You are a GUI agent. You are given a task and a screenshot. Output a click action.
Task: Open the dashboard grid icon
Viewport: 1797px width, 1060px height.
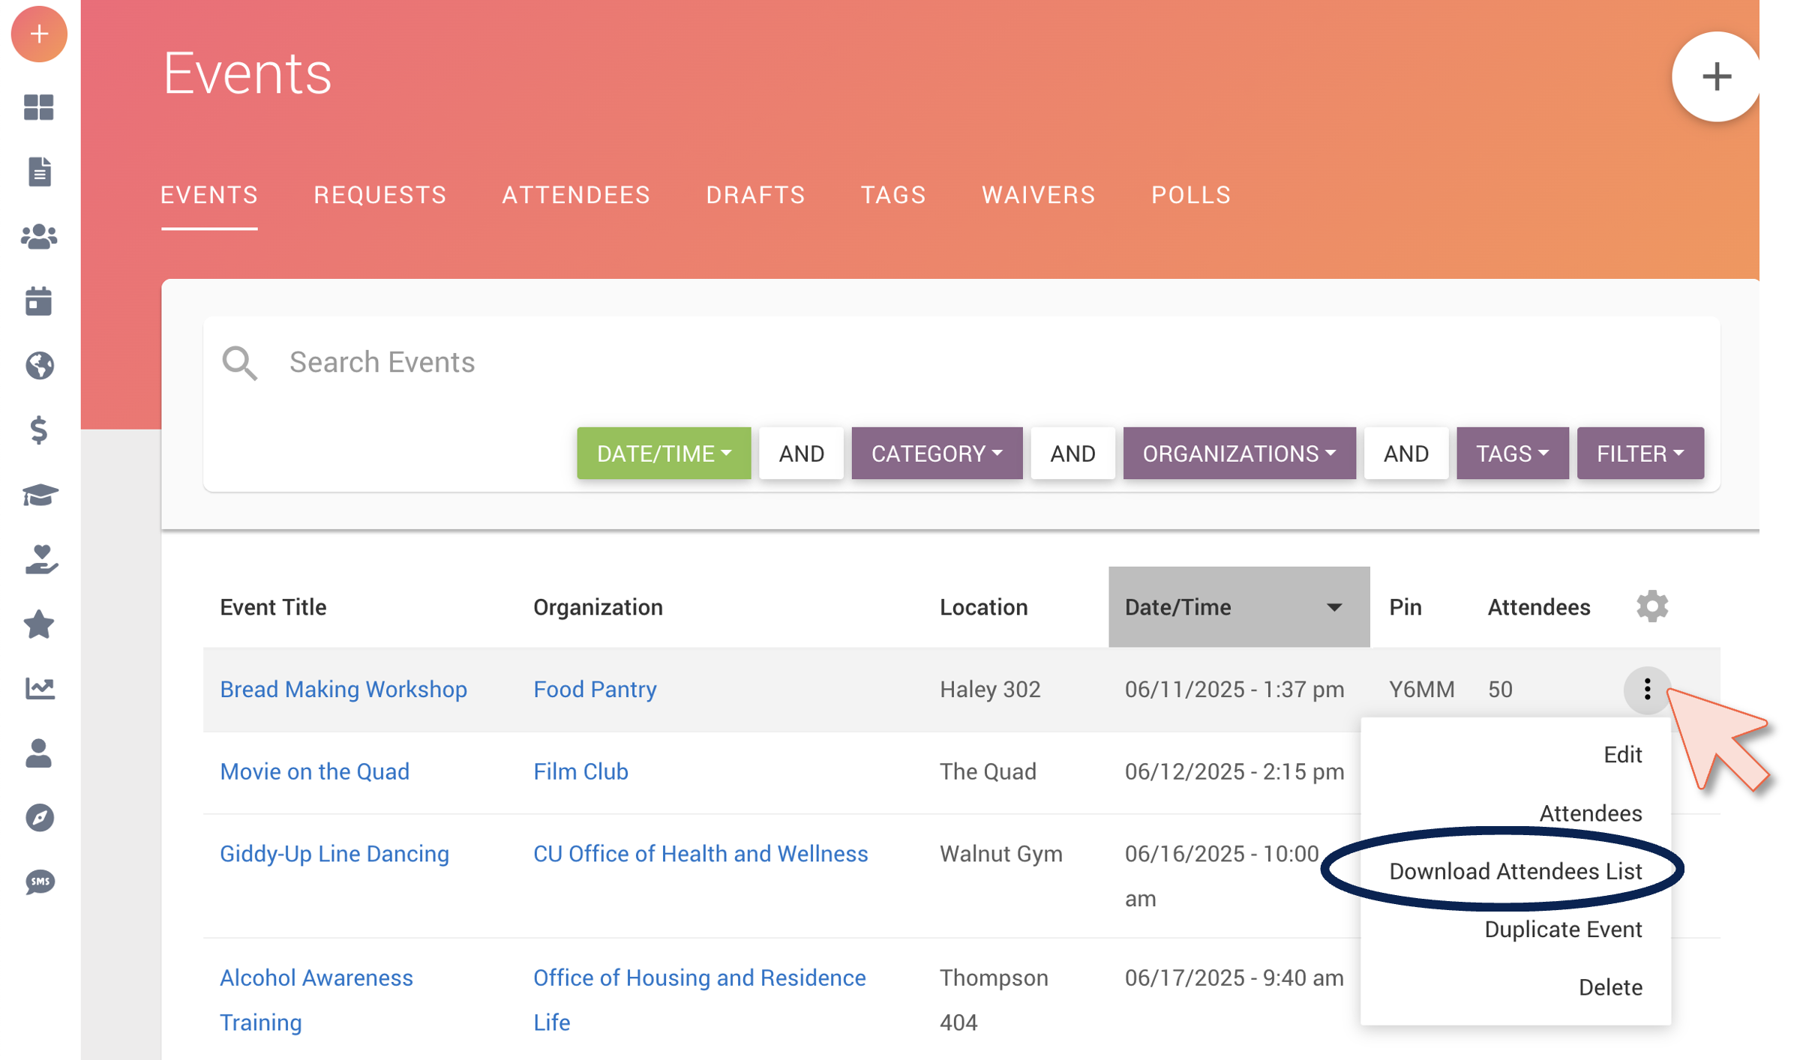(x=39, y=107)
